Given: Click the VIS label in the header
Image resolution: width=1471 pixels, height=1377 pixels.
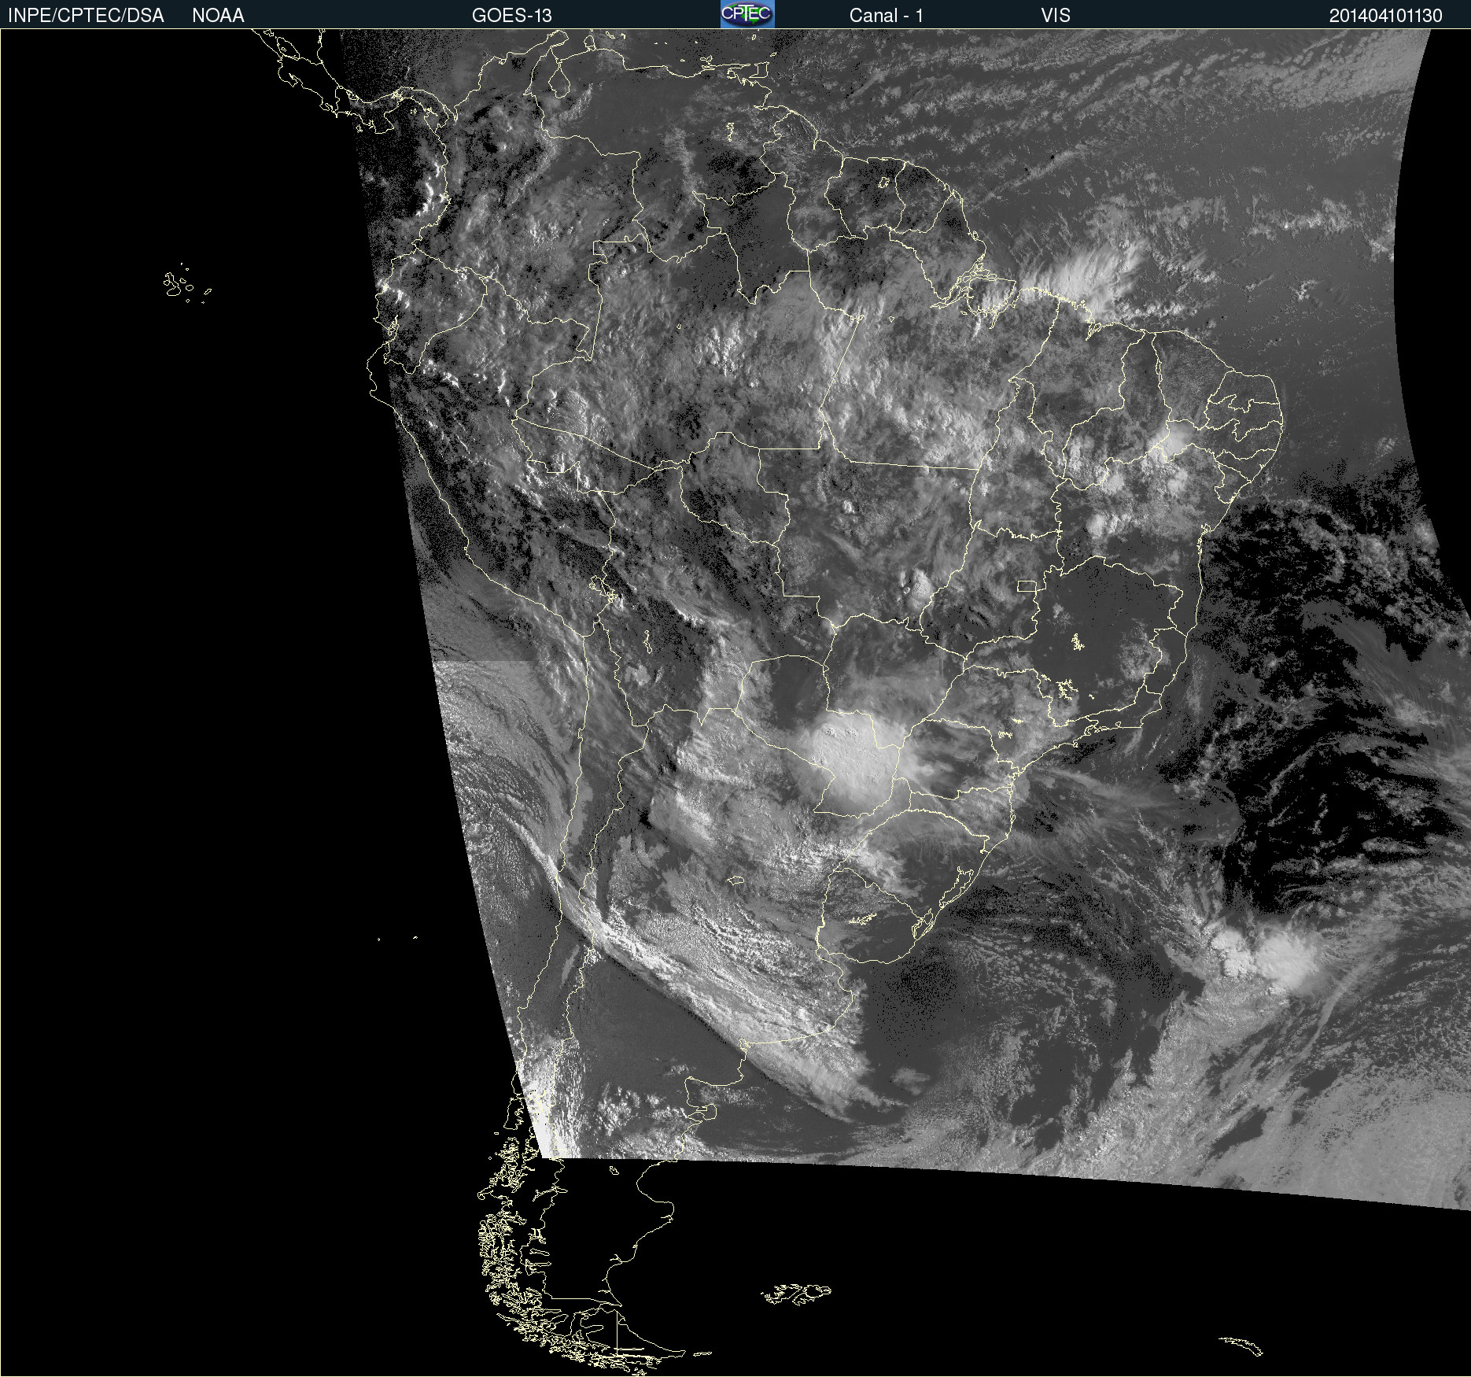Looking at the screenshot, I should coord(1056,16).
